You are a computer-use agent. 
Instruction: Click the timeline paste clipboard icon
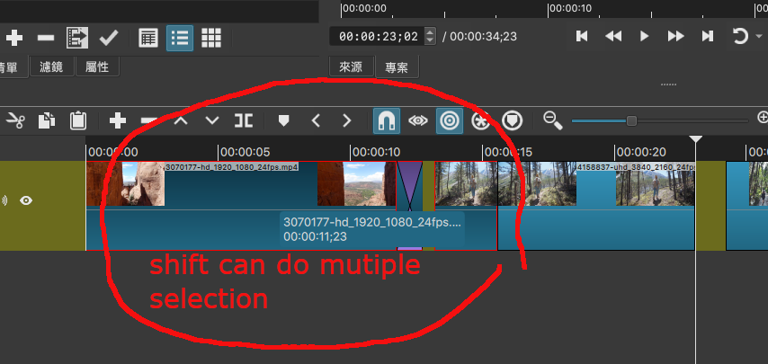[77, 120]
